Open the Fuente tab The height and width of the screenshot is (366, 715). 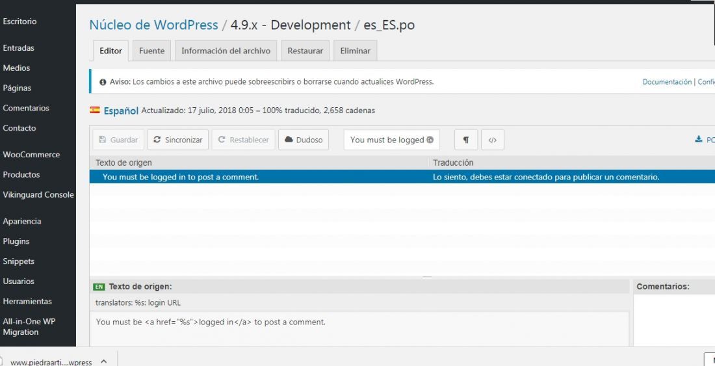click(x=152, y=51)
